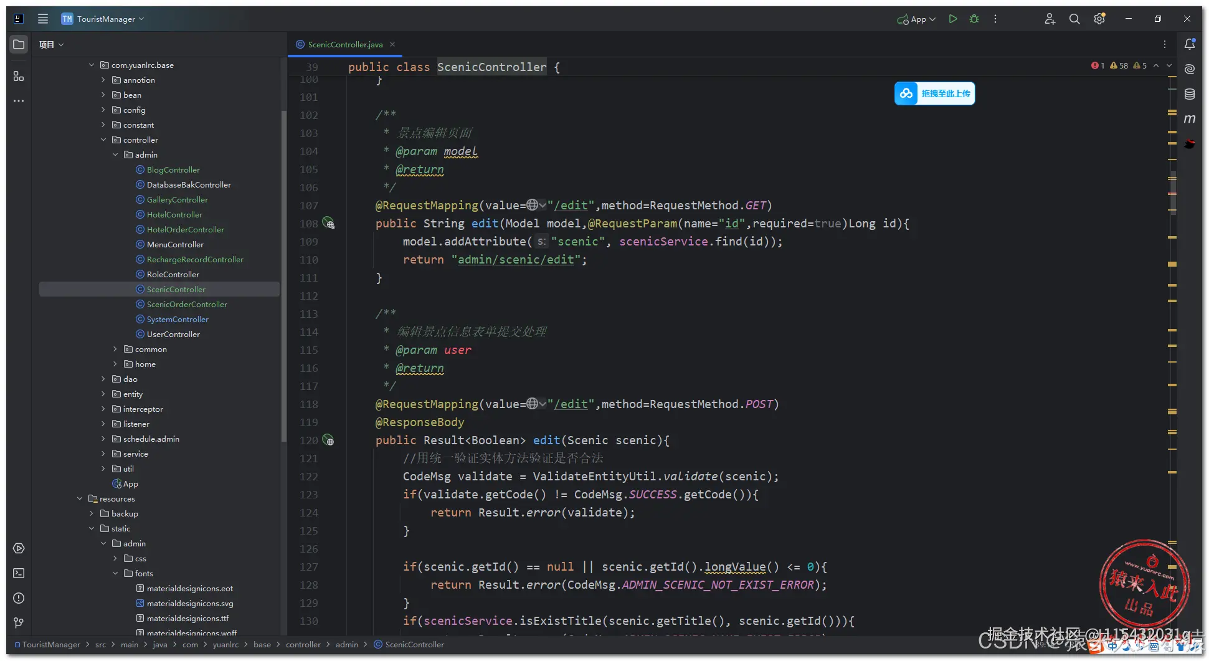Click the 拖拽至此上传 upload button
Image resolution: width=1209 pixels, height=661 pixels.
tap(934, 93)
